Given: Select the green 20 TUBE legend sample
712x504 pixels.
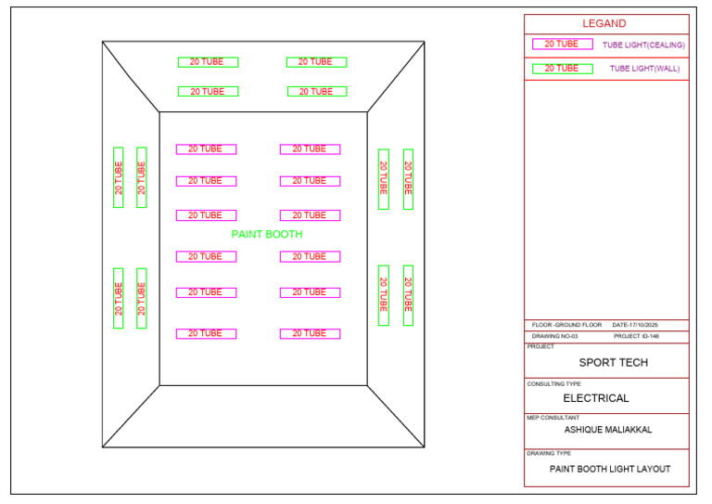Looking at the screenshot, I should (x=562, y=69).
